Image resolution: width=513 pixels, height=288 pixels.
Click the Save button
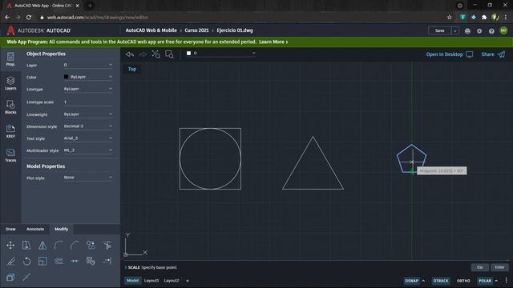(x=440, y=30)
